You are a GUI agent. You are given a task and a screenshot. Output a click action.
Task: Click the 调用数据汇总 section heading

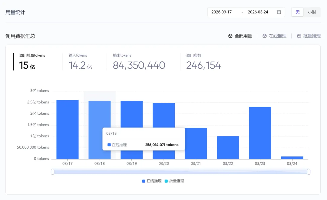tap(20, 36)
